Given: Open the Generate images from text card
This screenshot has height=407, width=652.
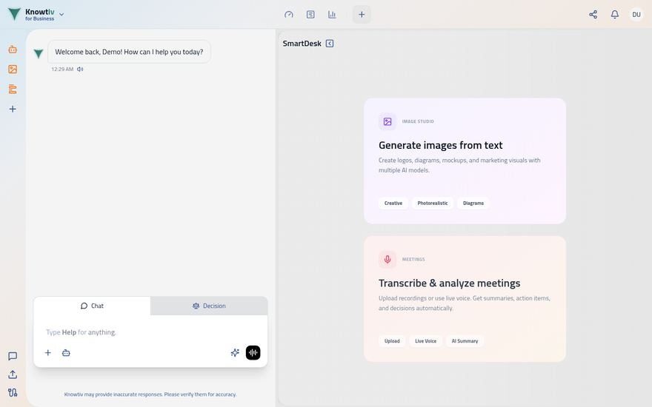Looking at the screenshot, I should [x=465, y=161].
